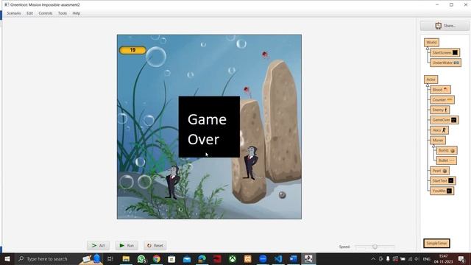
Task: Click the Greenfoot taskbar icon
Action: (x=308, y=259)
